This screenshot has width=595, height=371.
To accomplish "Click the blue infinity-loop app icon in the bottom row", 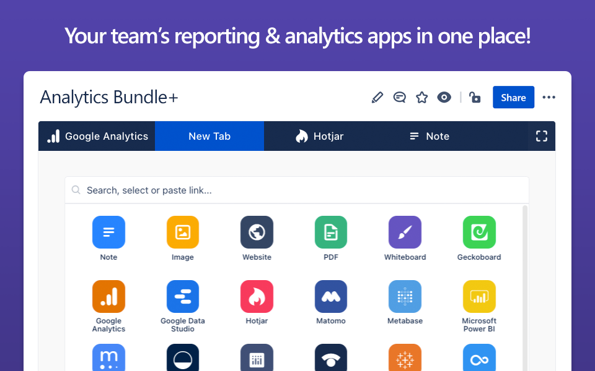I will 479,357.
